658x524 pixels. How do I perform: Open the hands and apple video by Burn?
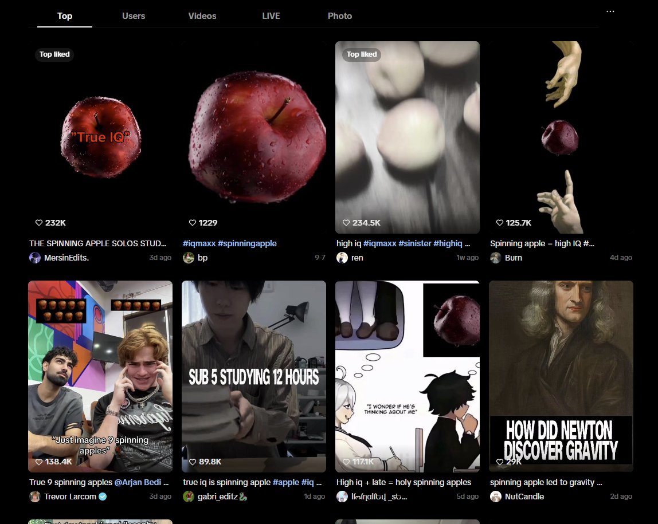(561, 137)
